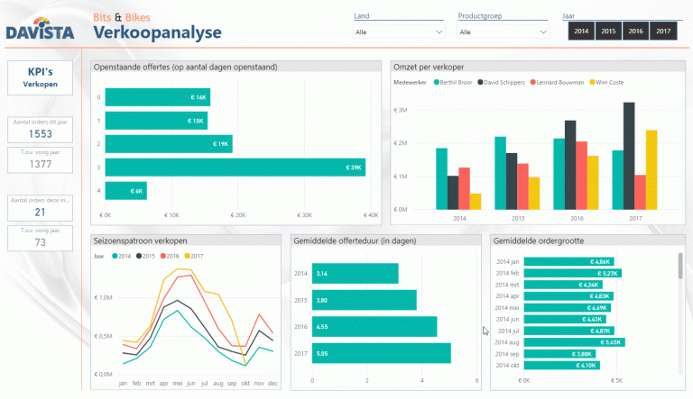
Task: Click the Gemiddelde ordergrootte vertical scrollbar
Action: click(x=680, y=266)
